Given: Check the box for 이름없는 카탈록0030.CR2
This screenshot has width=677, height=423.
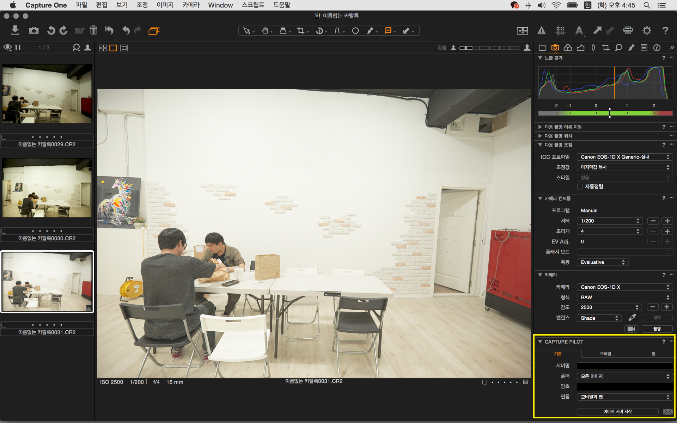Looking at the screenshot, I should click(x=4, y=231).
